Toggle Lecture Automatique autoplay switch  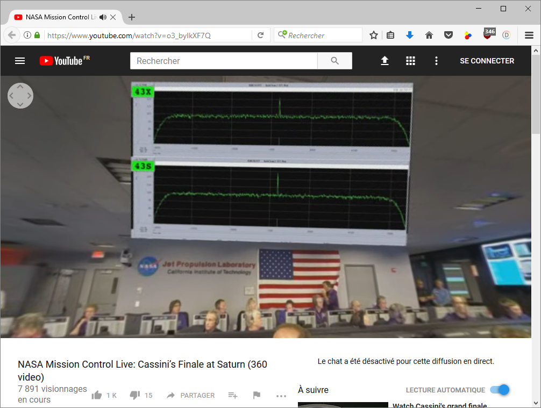[x=500, y=390]
